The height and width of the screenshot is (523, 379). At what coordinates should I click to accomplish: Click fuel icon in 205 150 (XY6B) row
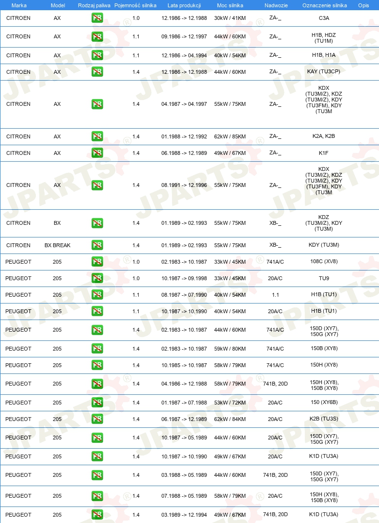point(97,403)
